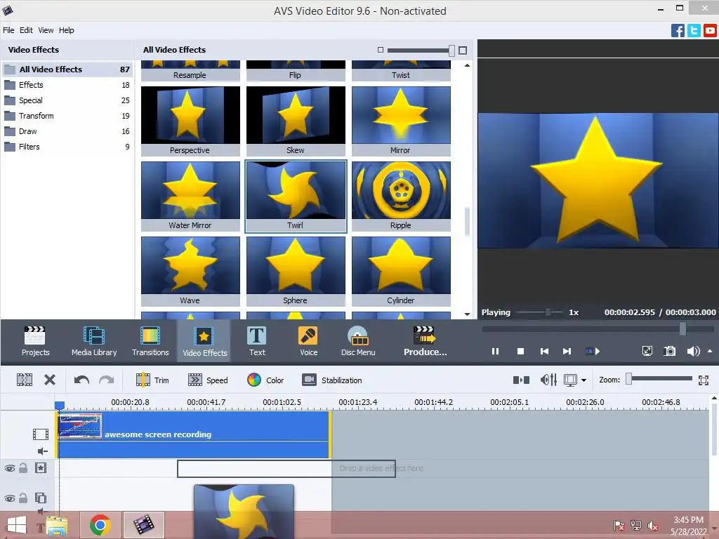
Task: Open the Stabilization tool
Action: pos(332,380)
